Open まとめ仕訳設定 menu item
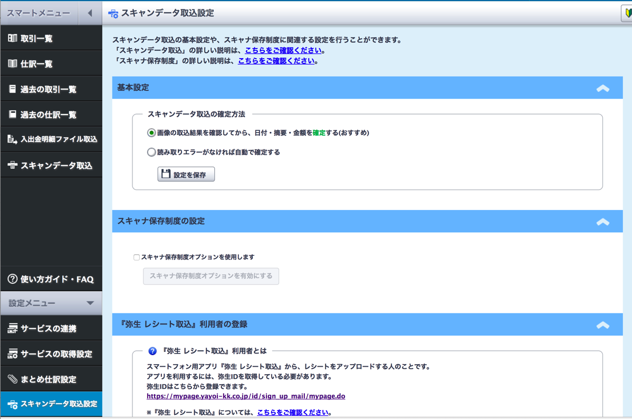Viewport: 632px width, 419px height. (51, 379)
